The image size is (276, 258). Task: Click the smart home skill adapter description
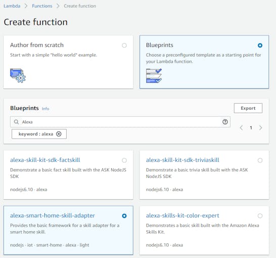click(x=65, y=229)
